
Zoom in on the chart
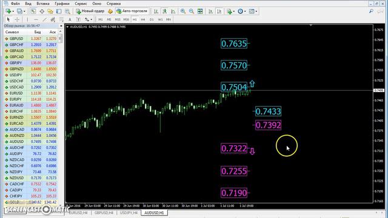(183, 11)
